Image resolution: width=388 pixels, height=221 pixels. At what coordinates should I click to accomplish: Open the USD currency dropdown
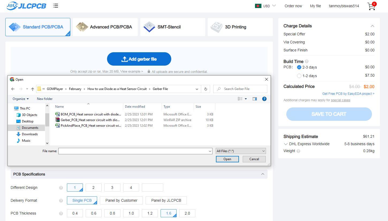tap(269, 6)
